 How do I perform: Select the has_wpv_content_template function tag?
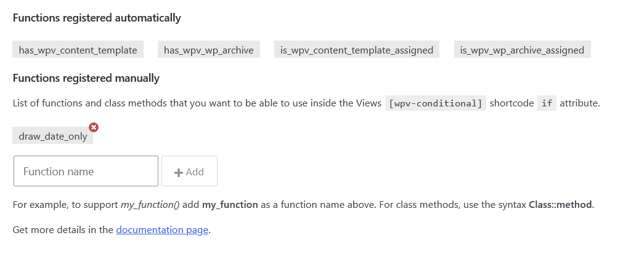[x=78, y=49]
